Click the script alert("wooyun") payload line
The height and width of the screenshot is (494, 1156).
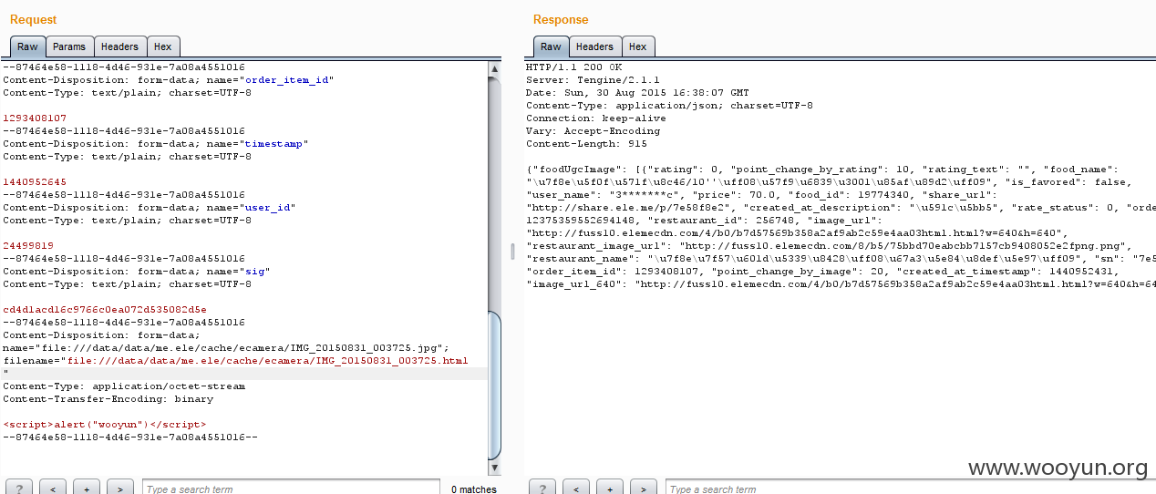[105, 425]
